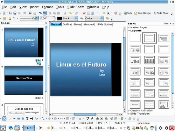Insert a table with the Table icon

[89, 13]
